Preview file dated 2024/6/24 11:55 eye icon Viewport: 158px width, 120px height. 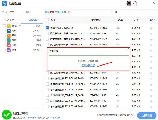tap(151, 90)
